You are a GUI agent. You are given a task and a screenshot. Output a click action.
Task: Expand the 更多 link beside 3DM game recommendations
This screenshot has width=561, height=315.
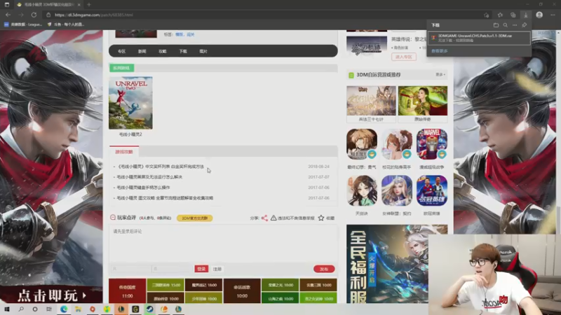click(440, 75)
